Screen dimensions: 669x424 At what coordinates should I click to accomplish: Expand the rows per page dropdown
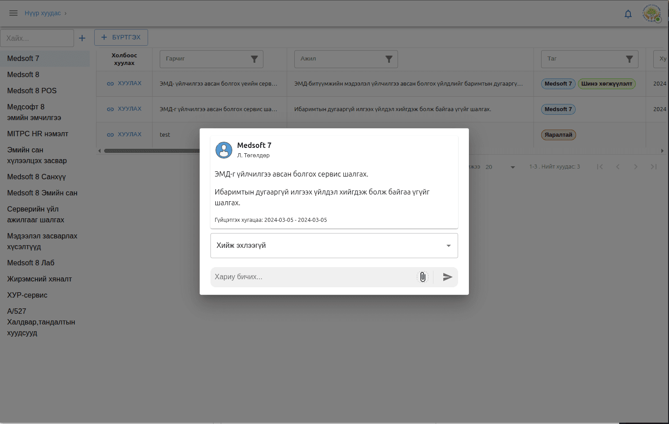pyautogui.click(x=512, y=167)
